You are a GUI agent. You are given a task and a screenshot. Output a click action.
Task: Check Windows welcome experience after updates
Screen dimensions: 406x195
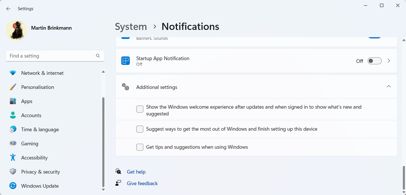click(140, 109)
